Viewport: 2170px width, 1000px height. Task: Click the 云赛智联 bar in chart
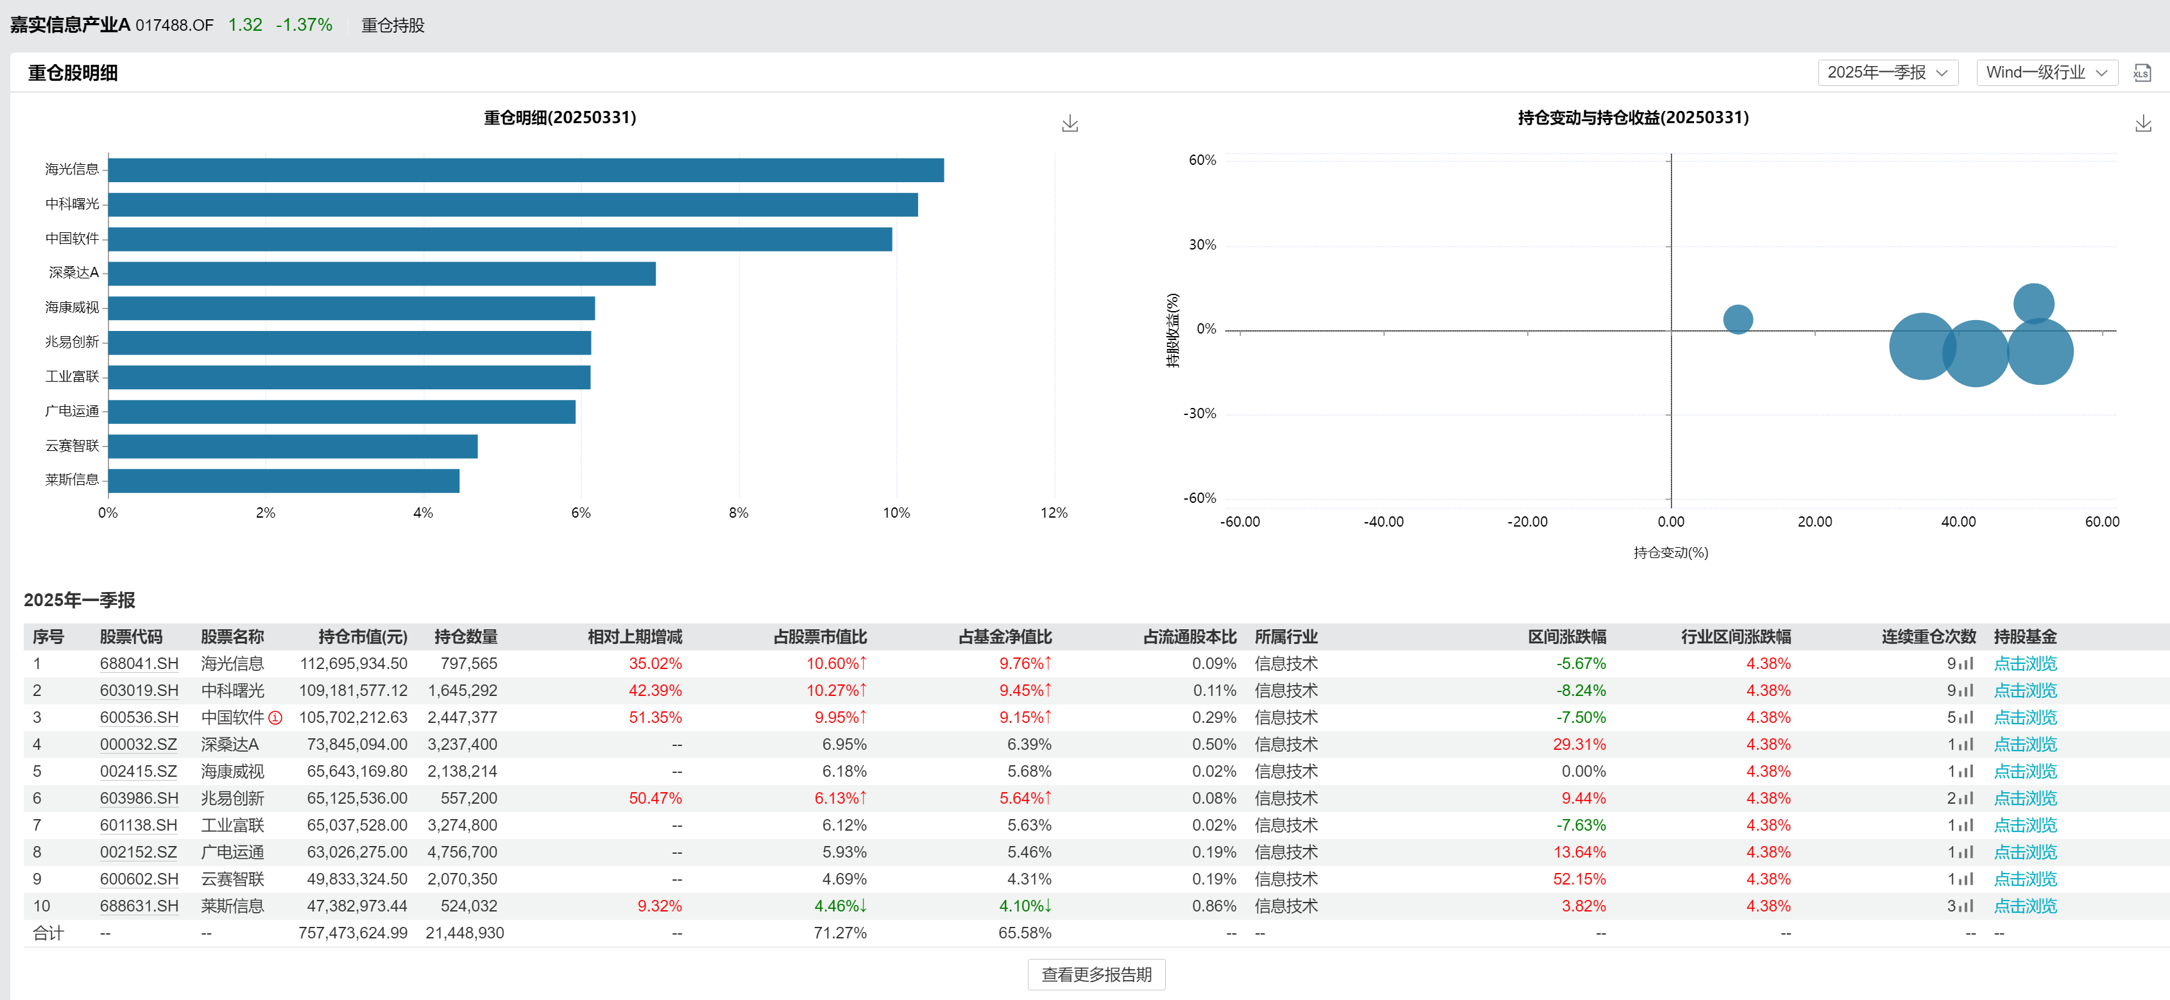point(293,446)
